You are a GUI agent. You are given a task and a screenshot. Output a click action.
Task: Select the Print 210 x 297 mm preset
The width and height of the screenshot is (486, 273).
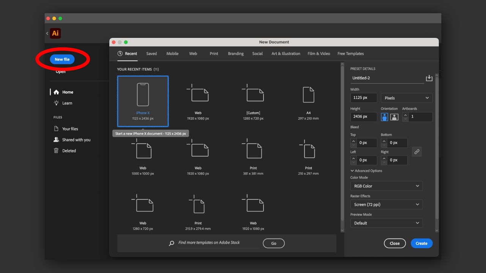coord(308,157)
